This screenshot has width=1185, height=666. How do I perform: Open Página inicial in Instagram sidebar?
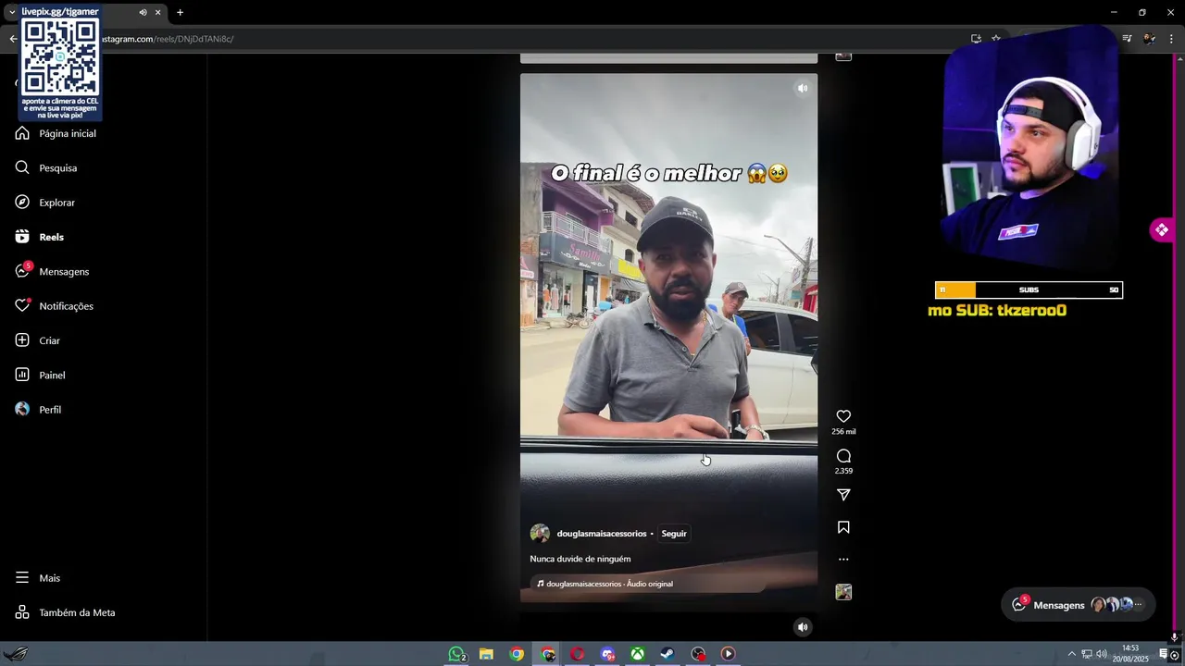coord(56,133)
